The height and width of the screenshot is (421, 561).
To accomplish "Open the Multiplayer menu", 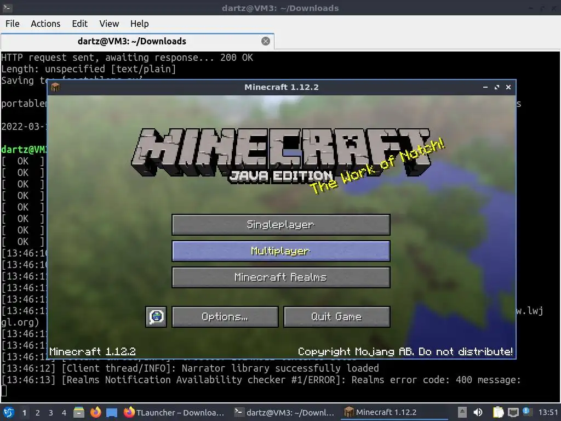I will pyautogui.click(x=281, y=251).
